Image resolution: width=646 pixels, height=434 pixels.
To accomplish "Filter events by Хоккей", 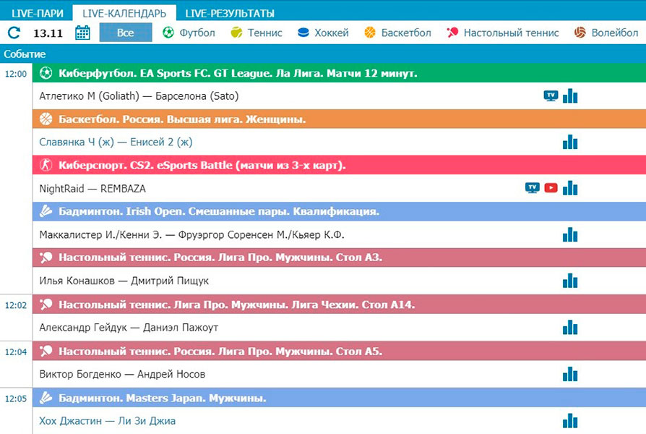I will point(323,33).
